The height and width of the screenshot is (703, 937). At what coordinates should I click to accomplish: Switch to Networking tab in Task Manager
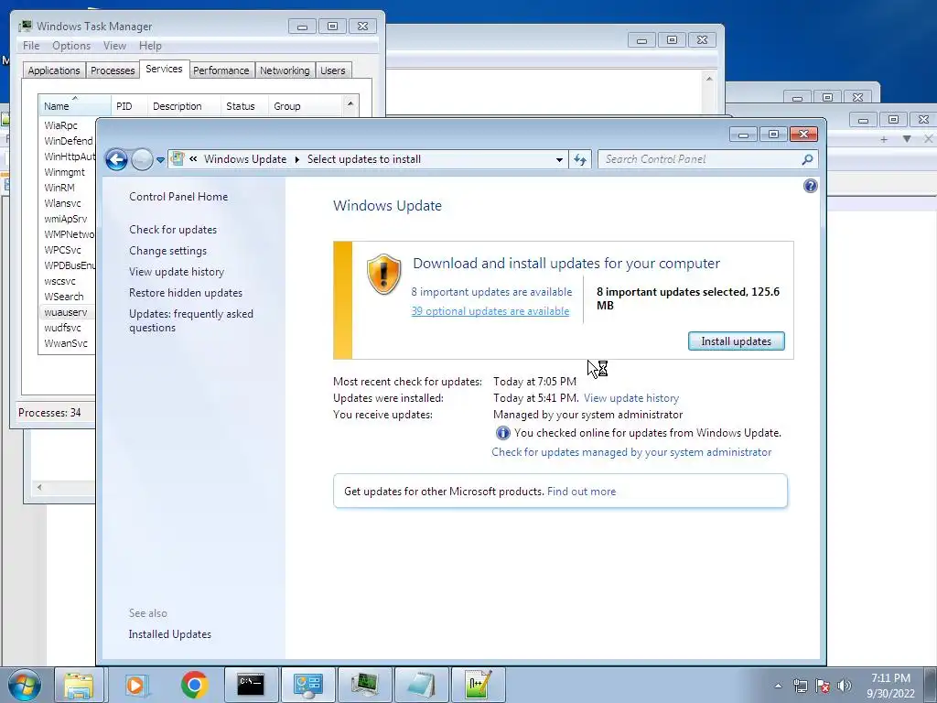click(x=285, y=70)
